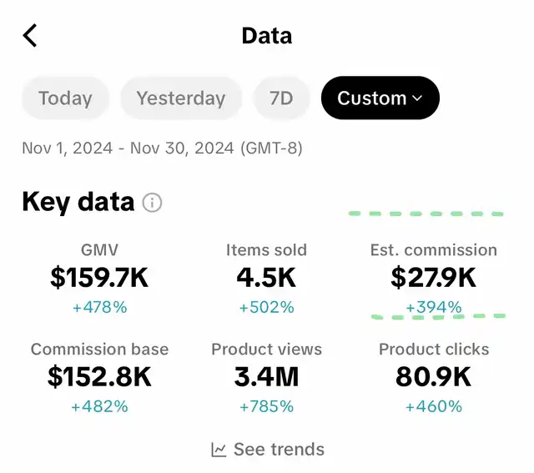The width and height of the screenshot is (534, 473).
Task: Open the Key data info icon
Action: coord(152,203)
